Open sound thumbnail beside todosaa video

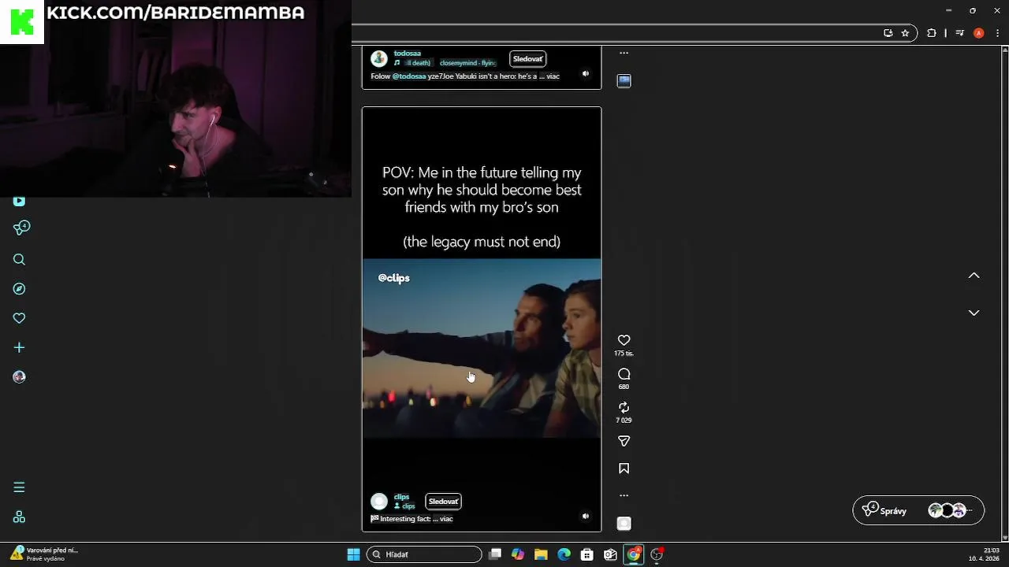click(x=624, y=80)
